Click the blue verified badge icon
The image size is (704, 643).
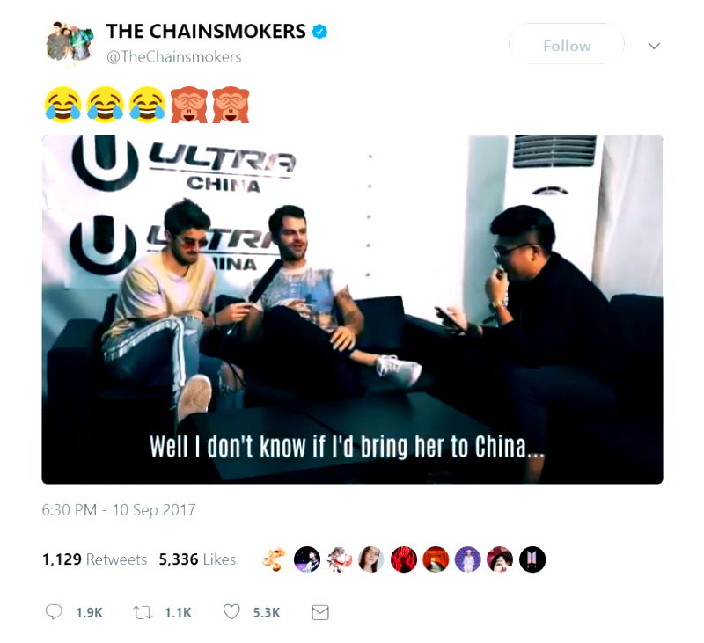pos(319,32)
